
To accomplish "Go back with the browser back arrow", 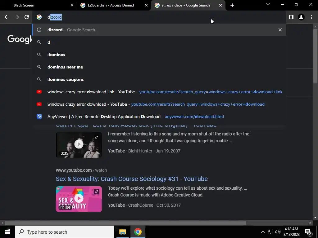I will (x=7, y=17).
